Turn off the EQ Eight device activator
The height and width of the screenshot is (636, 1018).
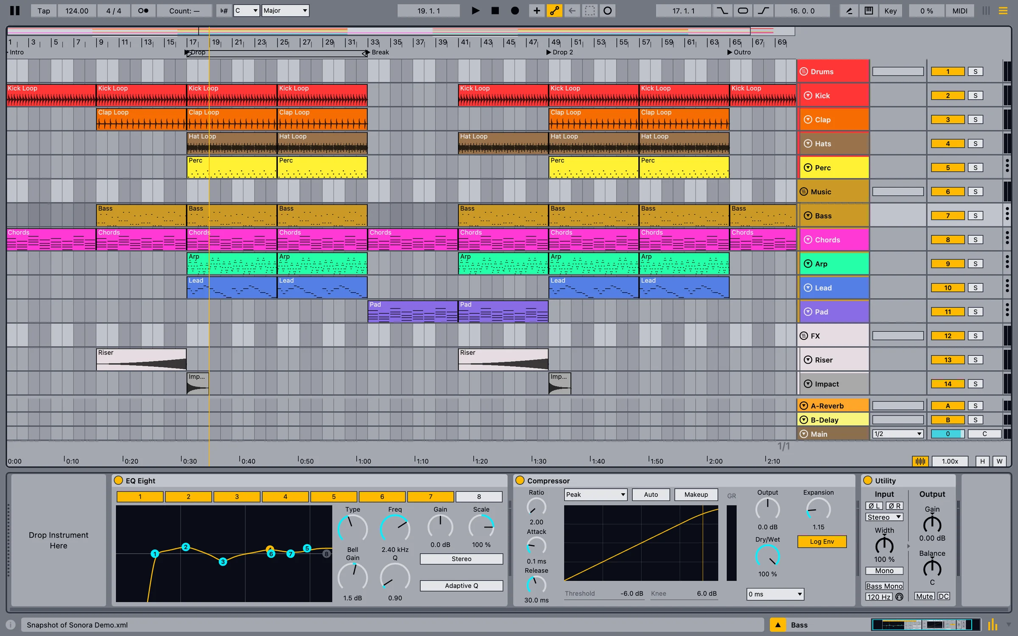[x=118, y=480]
